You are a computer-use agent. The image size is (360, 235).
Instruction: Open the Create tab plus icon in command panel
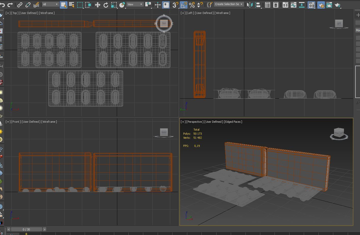tap(358, 15)
